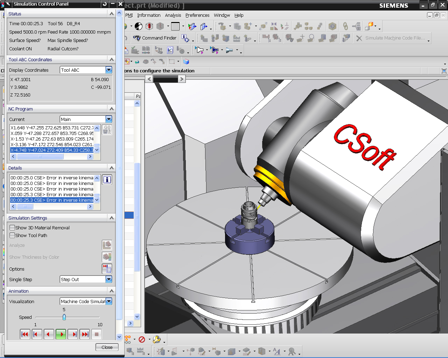Step to previous operation in Animation
This screenshot has width=448, height=358.
click(x=37, y=334)
